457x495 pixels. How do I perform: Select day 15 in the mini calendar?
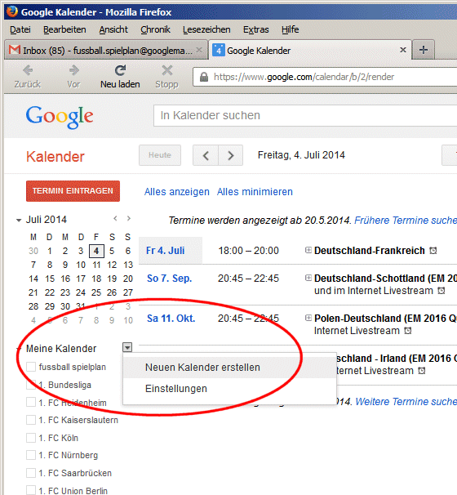[50, 279]
